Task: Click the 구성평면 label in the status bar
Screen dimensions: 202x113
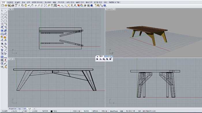Action: pos(5,111)
